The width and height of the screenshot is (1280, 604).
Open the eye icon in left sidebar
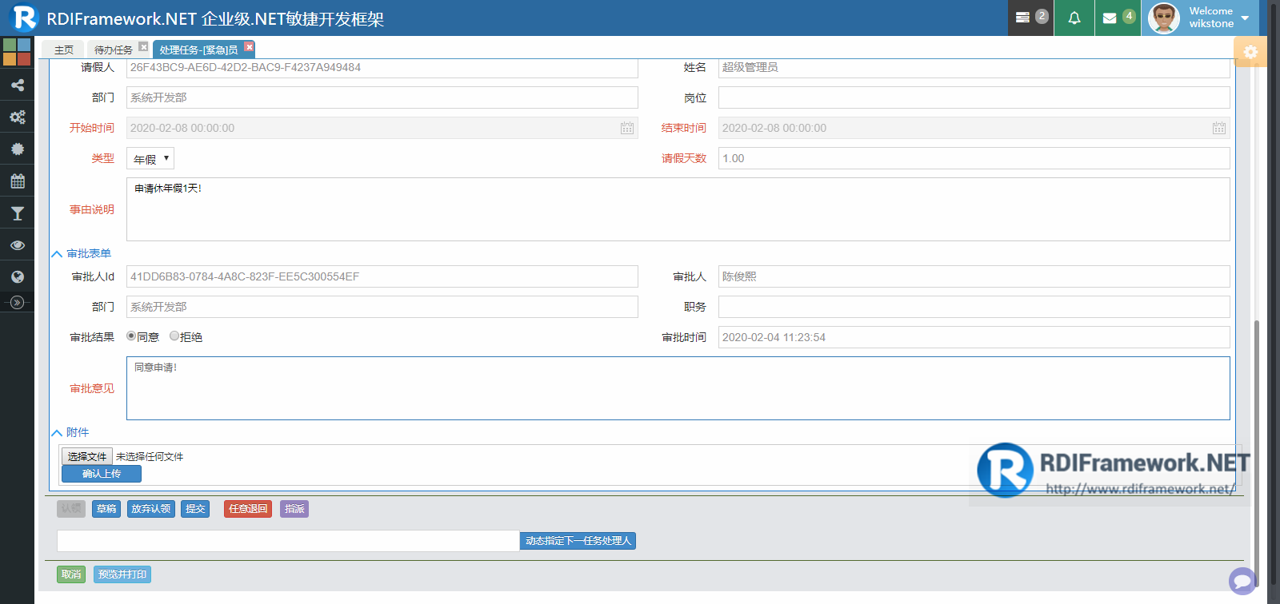coord(17,245)
